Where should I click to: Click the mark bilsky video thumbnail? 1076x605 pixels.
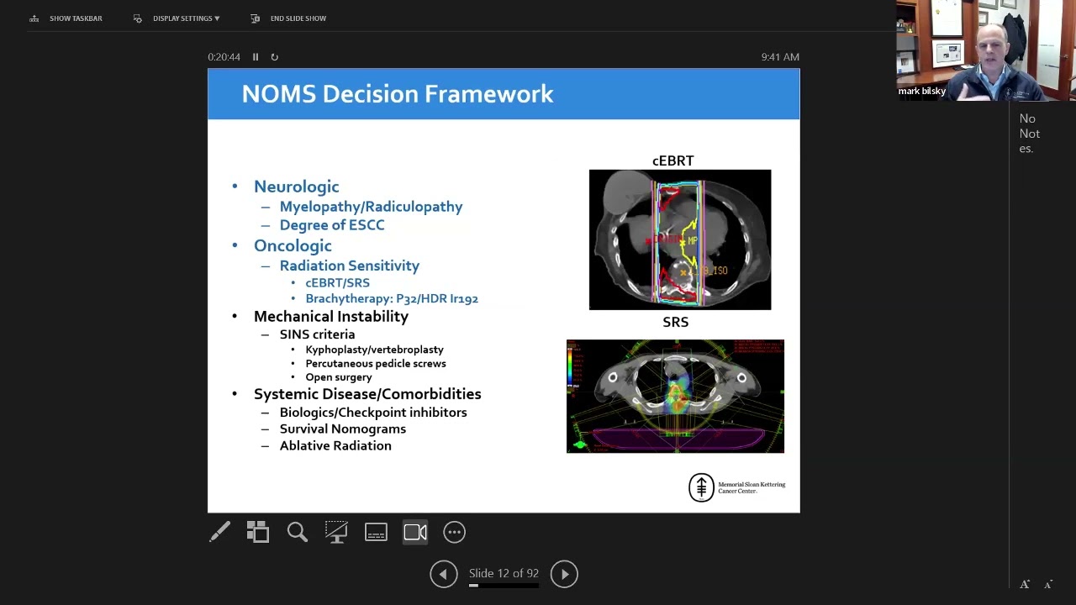[986, 50]
